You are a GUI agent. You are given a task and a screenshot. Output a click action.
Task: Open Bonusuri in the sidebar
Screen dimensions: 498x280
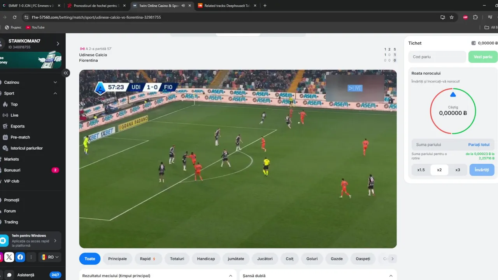12,170
